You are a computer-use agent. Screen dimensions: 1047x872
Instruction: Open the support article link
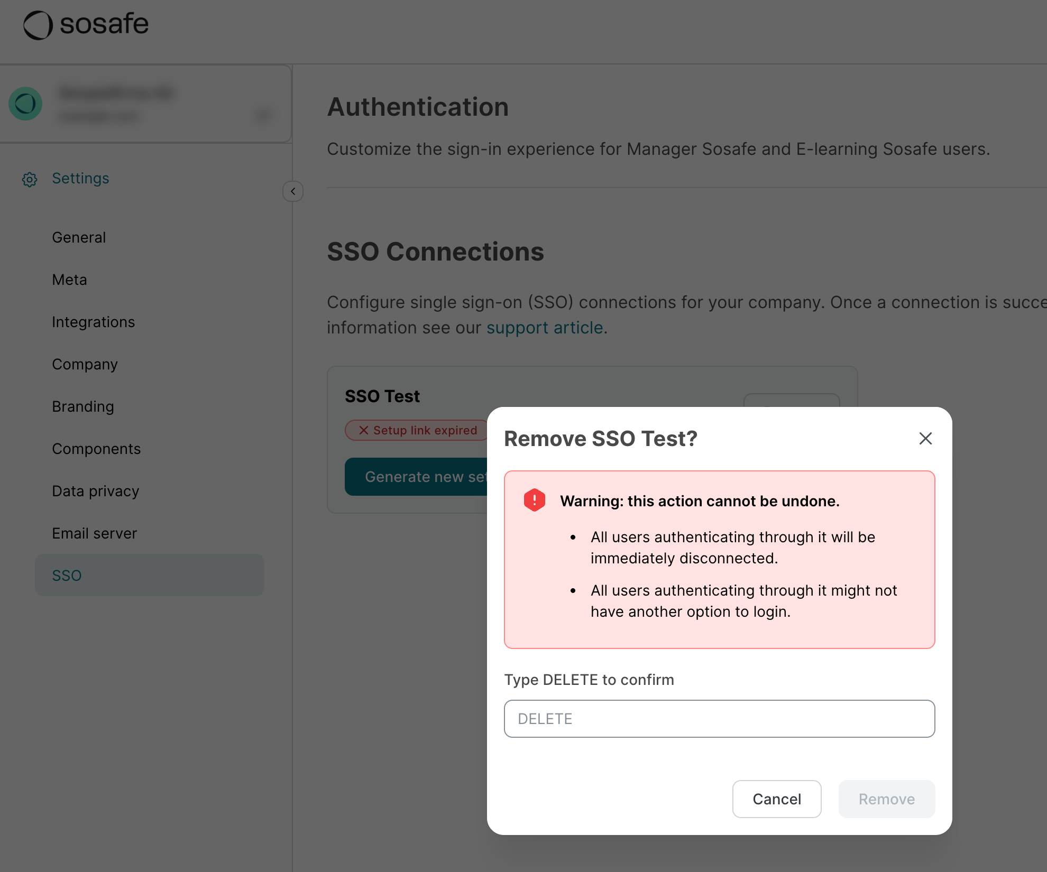pyautogui.click(x=545, y=328)
